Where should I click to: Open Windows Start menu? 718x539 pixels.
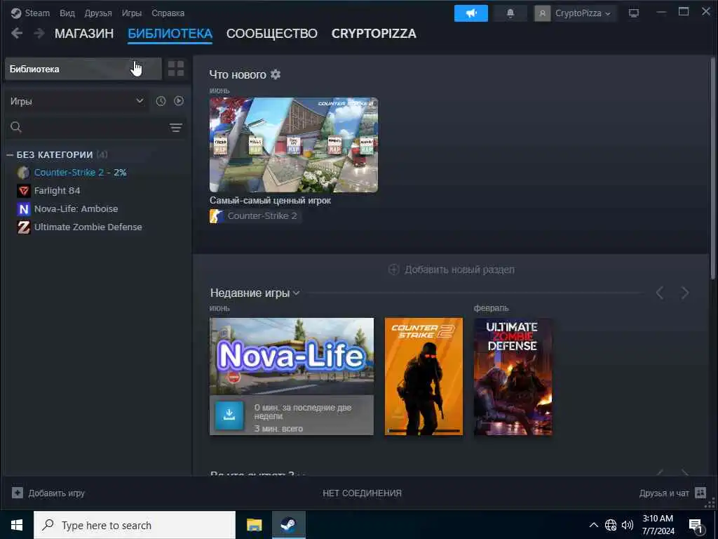17,525
